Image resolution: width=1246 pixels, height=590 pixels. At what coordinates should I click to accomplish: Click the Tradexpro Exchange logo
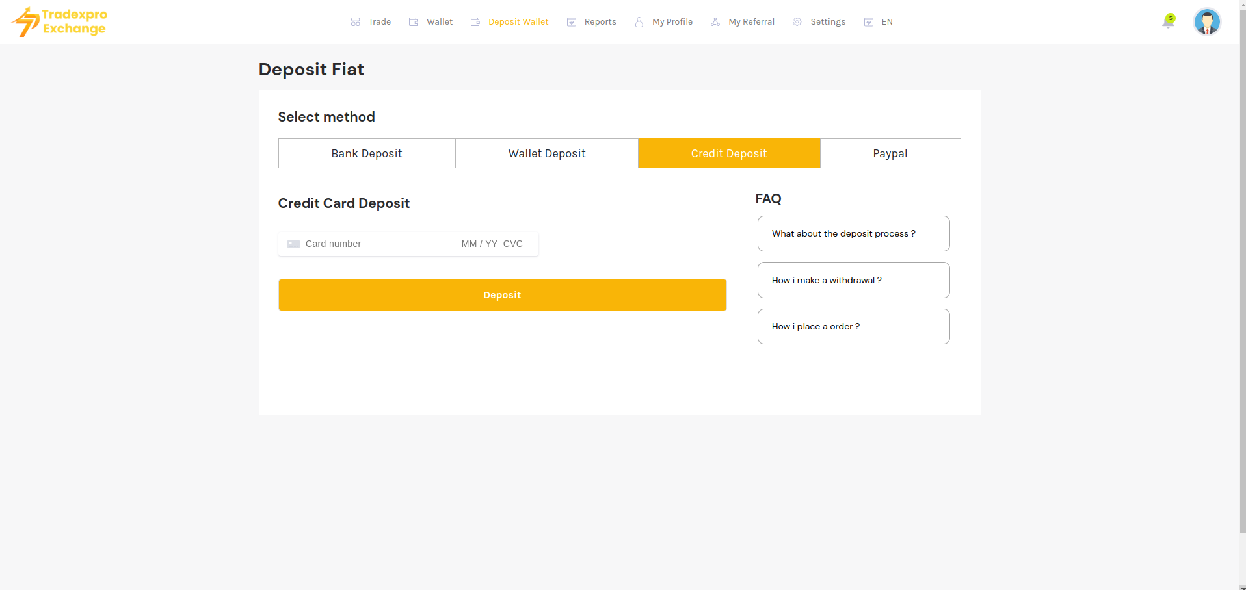(x=59, y=22)
